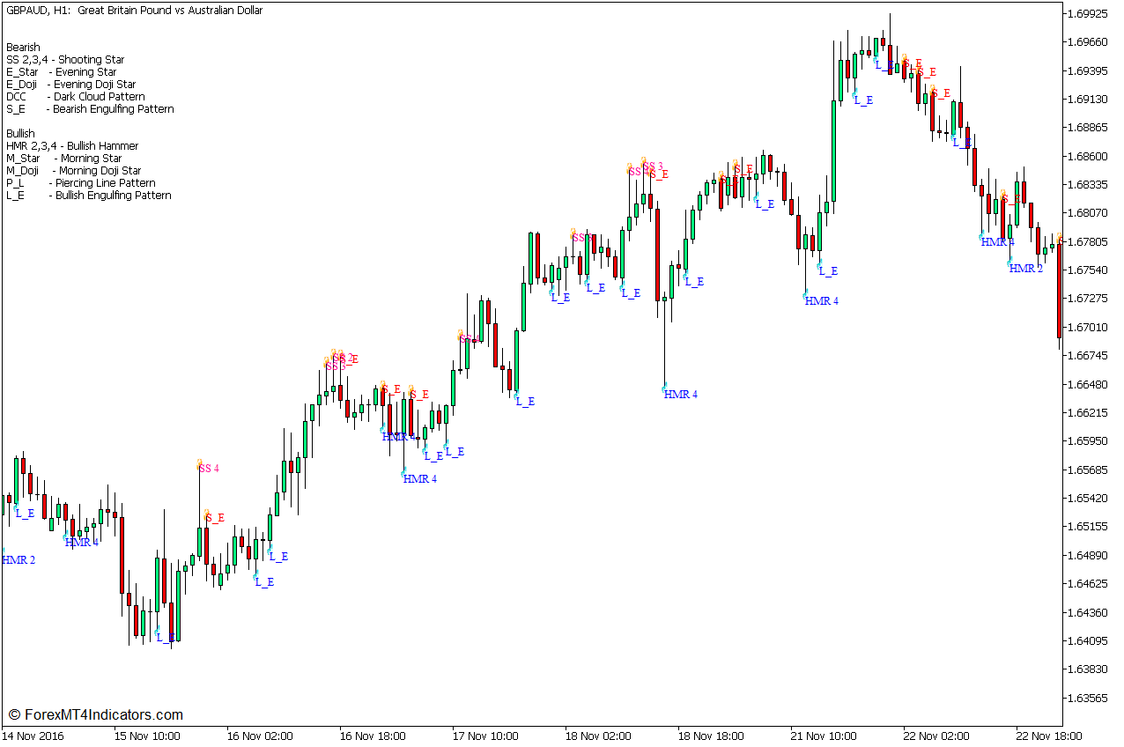Open the ForexMT4Indicators.com watermark link
Viewport: 1124px width, 747px height.
point(95,715)
